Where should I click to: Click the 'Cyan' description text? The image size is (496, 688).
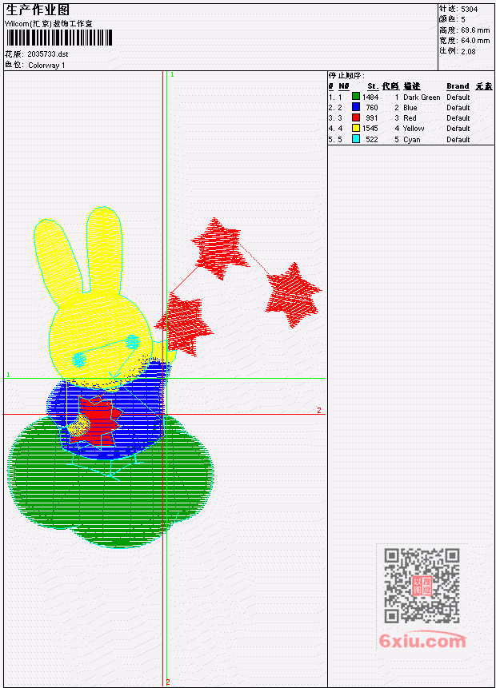[x=412, y=140]
